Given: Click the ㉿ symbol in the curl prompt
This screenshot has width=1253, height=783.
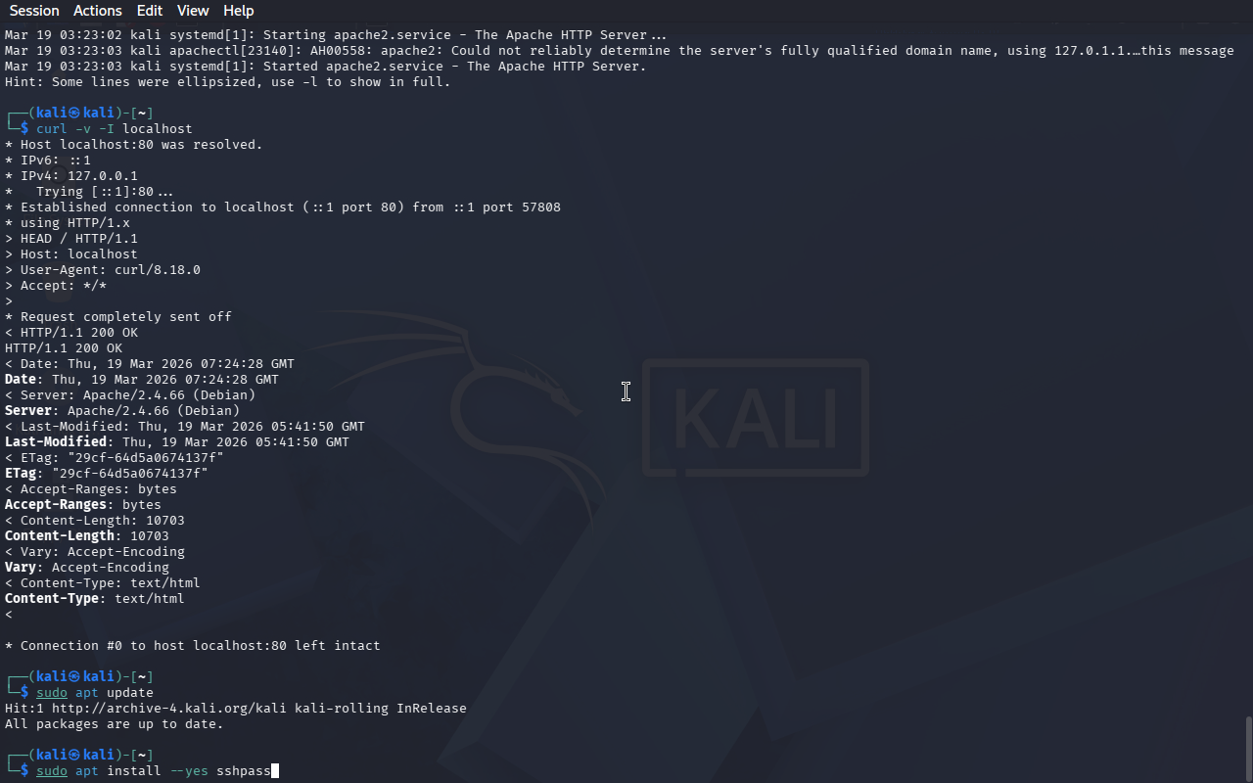Looking at the screenshot, I should click(x=75, y=113).
